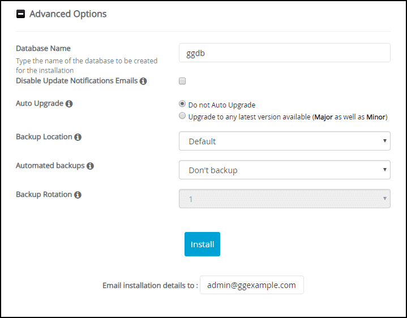The image size is (407, 318).
Task: Click info icon beside Disable Update Notifications Emails
Action: [143, 81]
